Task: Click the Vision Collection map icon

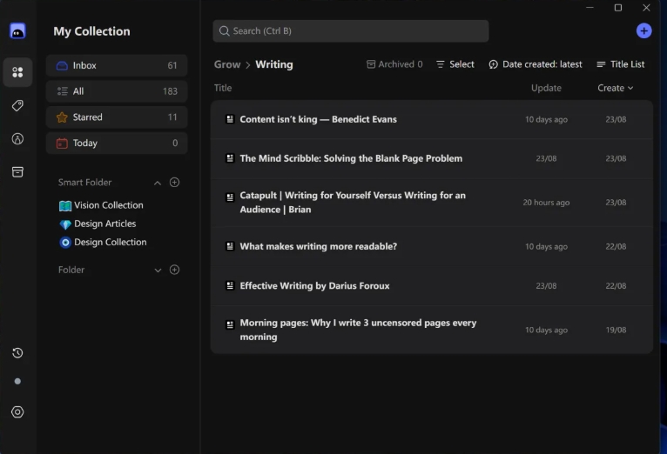Action: point(65,205)
